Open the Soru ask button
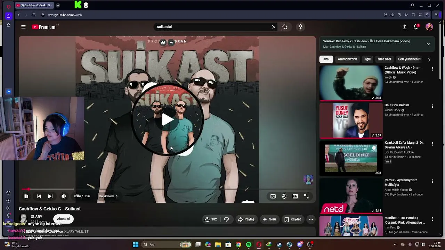 coord(269,219)
